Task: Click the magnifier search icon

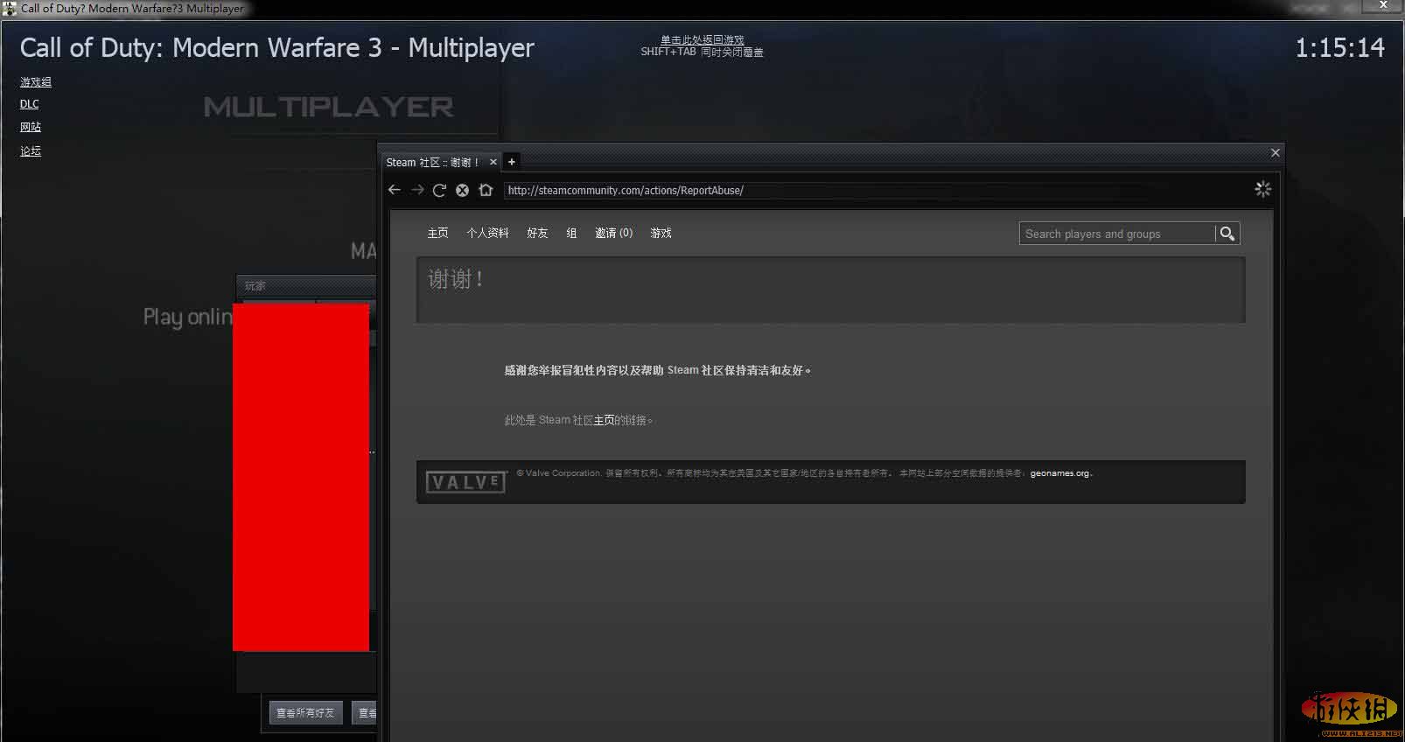Action: click(1227, 234)
